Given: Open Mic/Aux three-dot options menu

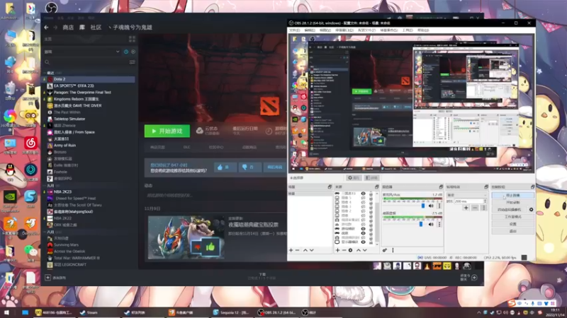Looking at the screenshot, I should [x=439, y=206].
